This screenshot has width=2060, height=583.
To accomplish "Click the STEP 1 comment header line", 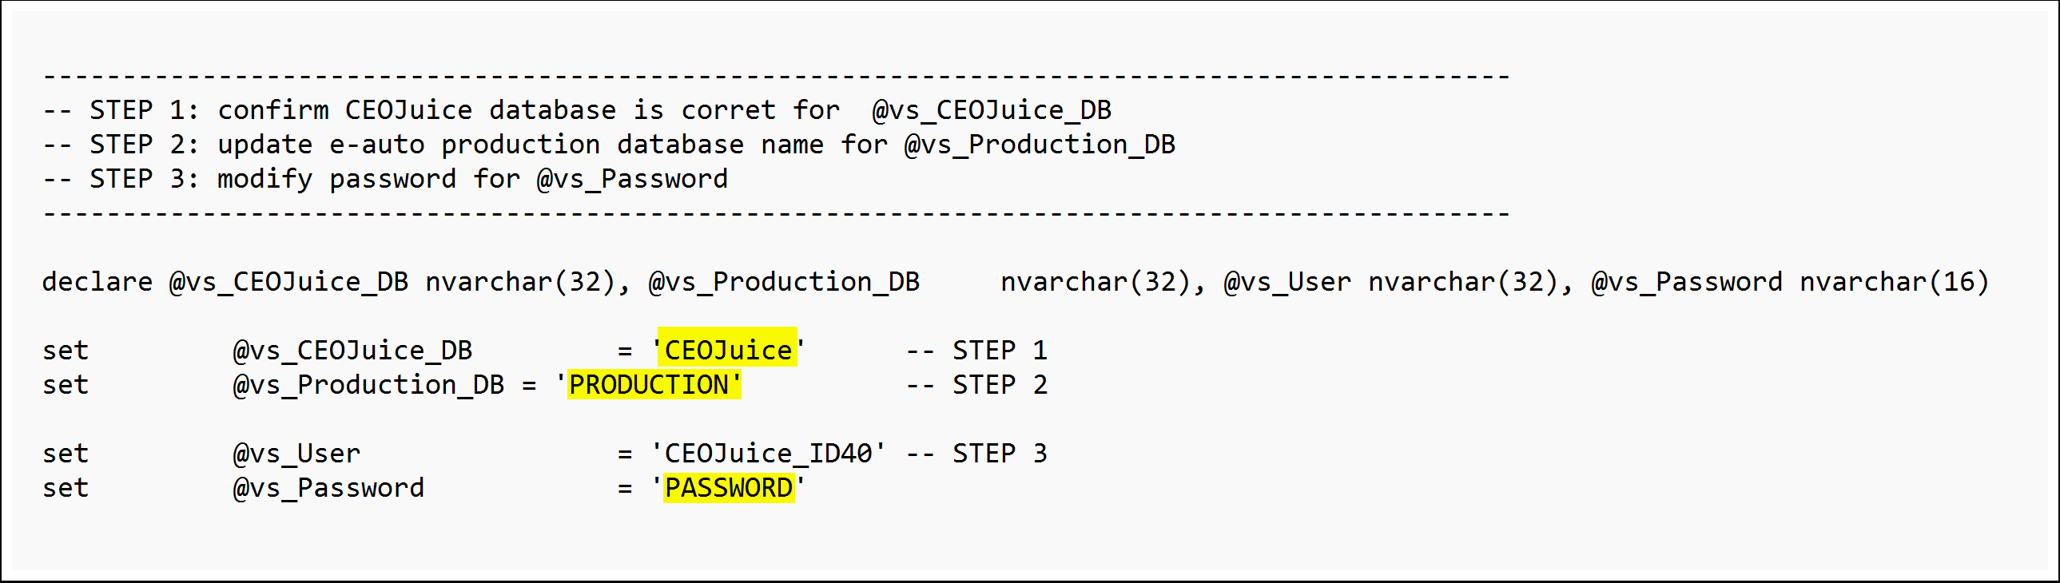I will pyautogui.click(x=577, y=110).
